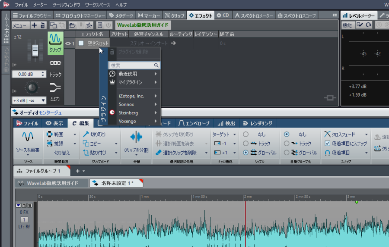Expand the Steinberg plugin submenu

134,113
